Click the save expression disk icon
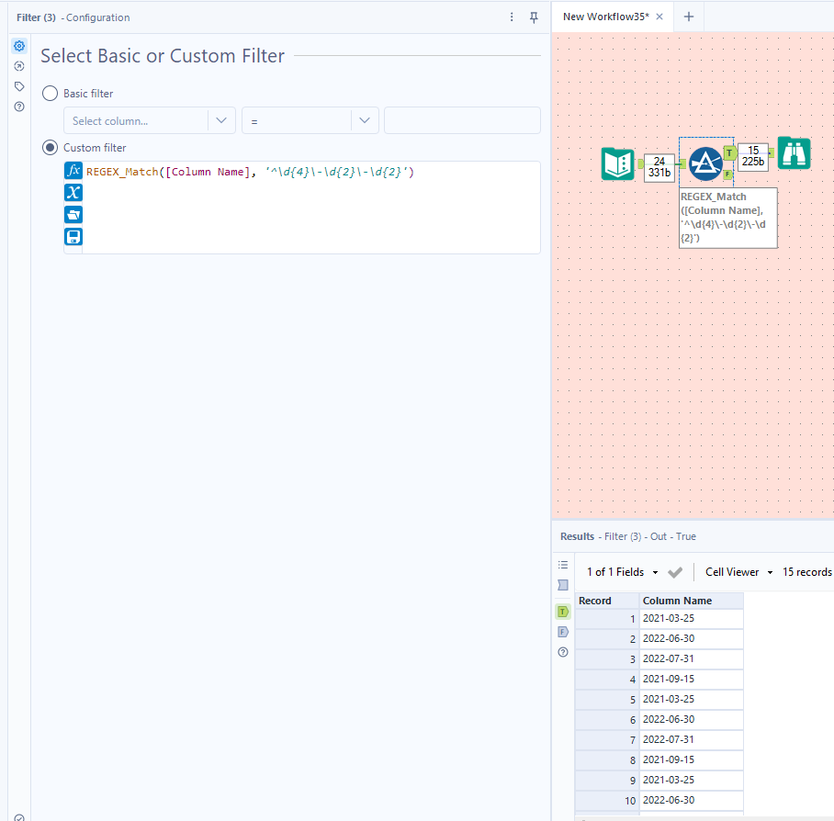834x821 pixels. pyautogui.click(x=73, y=236)
